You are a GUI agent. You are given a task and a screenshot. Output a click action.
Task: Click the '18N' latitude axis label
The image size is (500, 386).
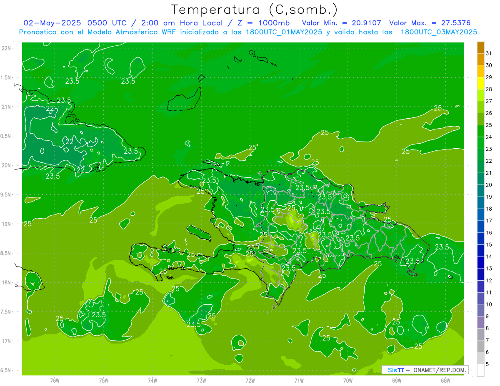coord(6,283)
